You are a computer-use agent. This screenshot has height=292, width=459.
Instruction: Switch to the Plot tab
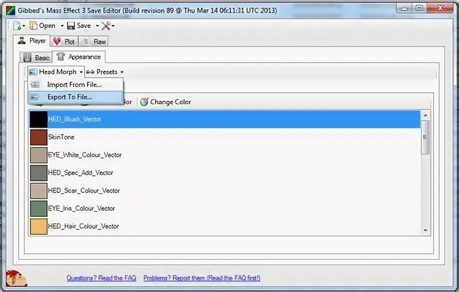(64, 42)
